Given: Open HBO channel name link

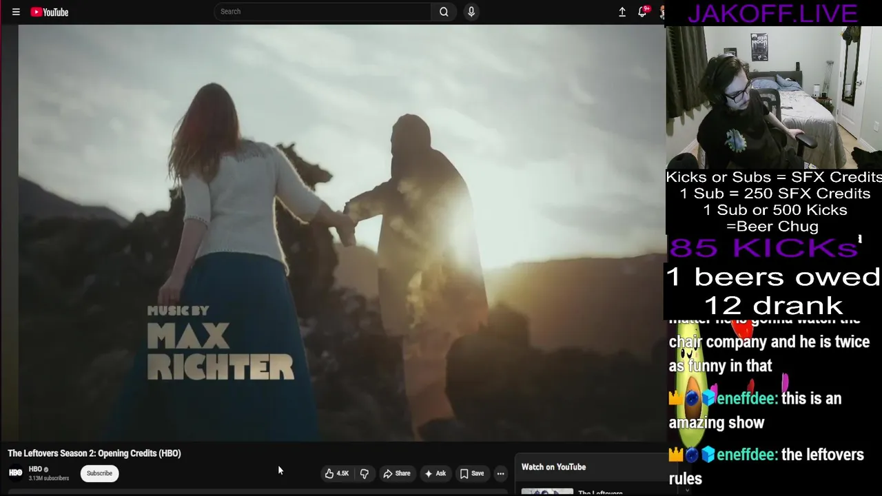Looking at the screenshot, I should tap(35, 469).
